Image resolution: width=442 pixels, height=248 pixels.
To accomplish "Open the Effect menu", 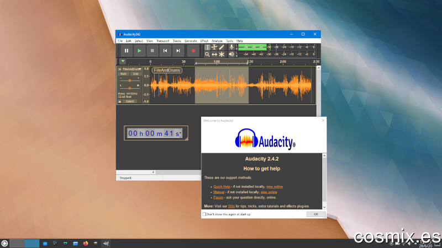I will click(204, 41).
